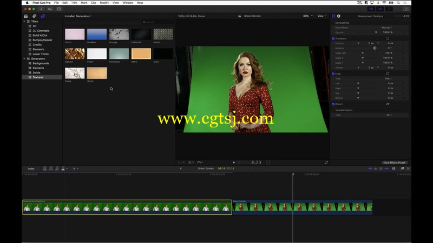Open the Titles and Generators sidebar icon
The width and height of the screenshot is (433, 243).
point(43,16)
